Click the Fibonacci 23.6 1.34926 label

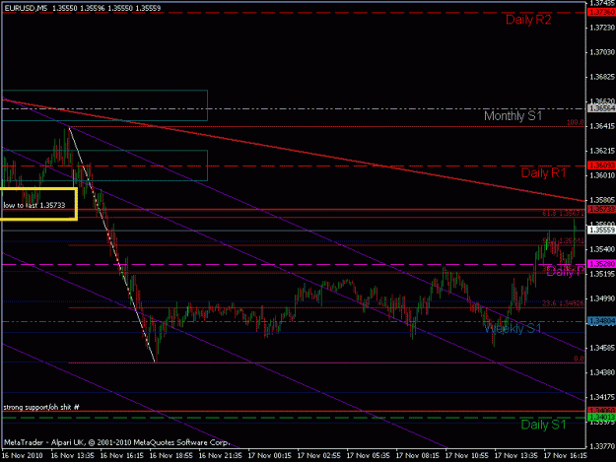[564, 303]
